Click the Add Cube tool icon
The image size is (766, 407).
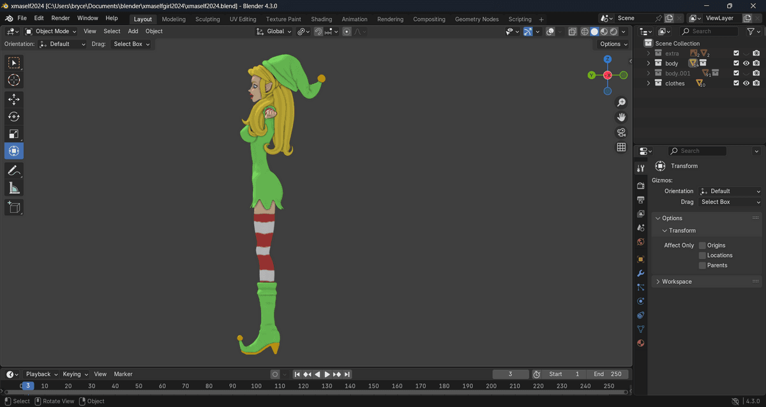[x=14, y=207]
